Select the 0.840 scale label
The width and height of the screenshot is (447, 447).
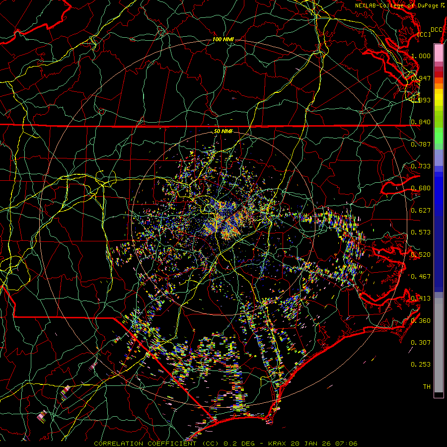point(421,122)
